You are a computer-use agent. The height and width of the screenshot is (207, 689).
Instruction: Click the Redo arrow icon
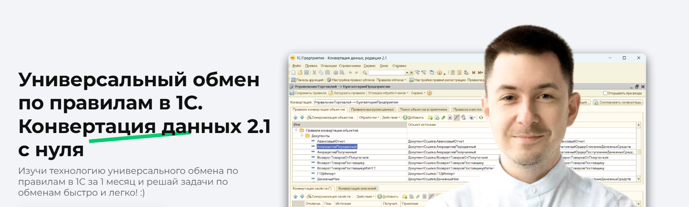[x=356, y=73]
